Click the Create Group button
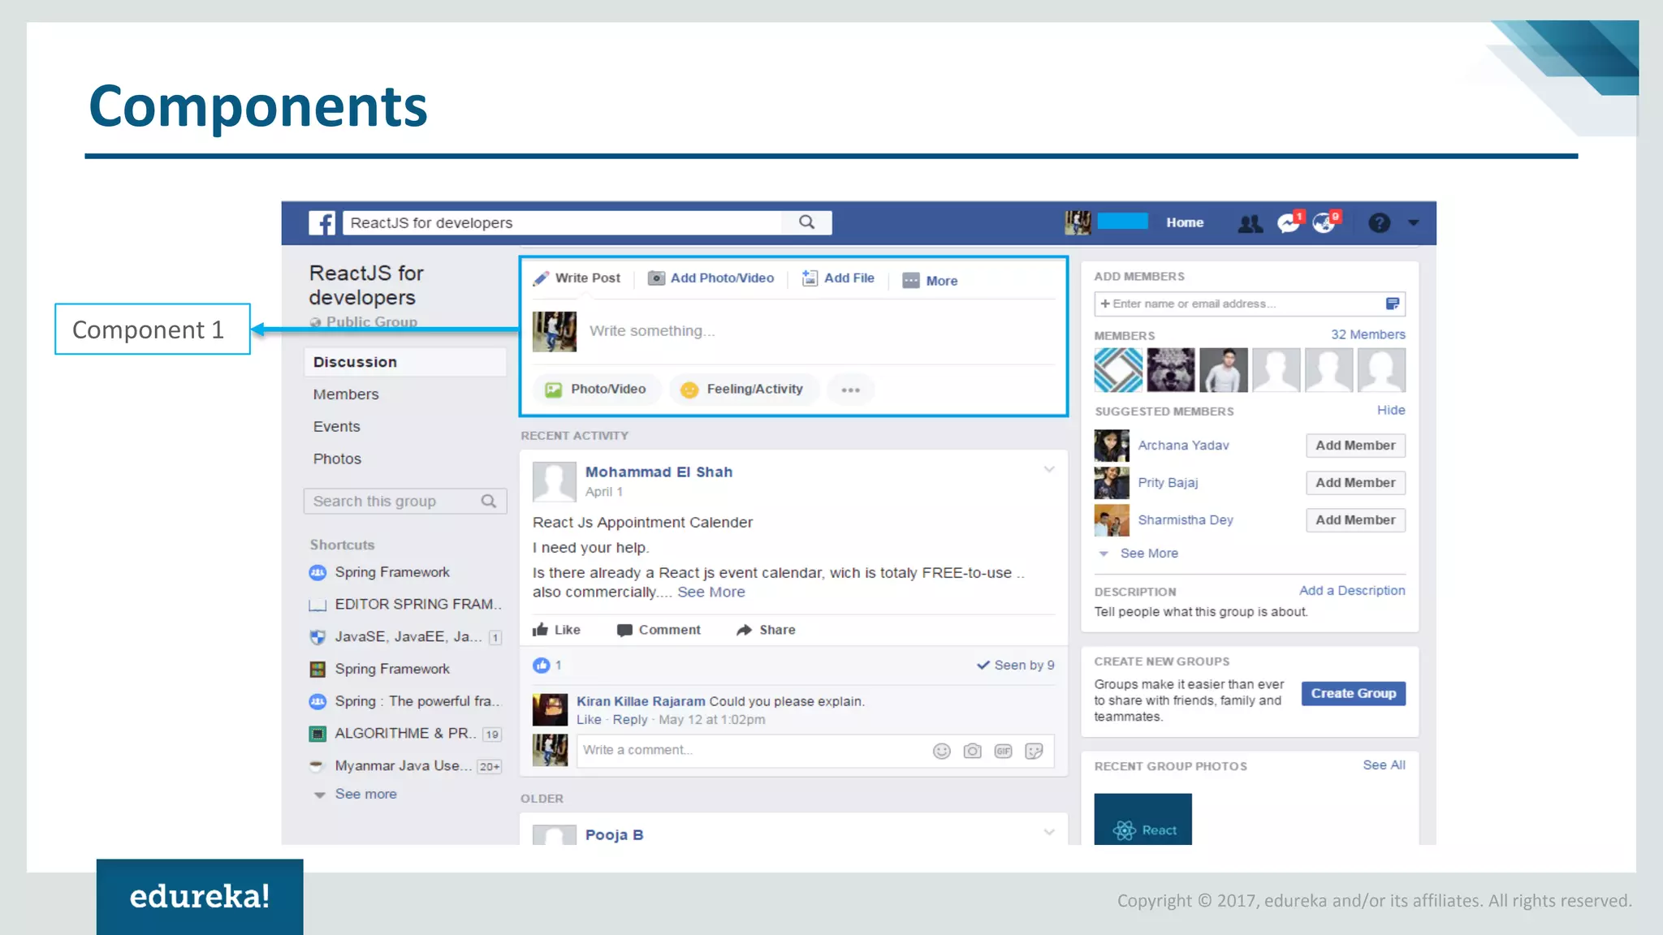The image size is (1663, 935). pos(1354,694)
